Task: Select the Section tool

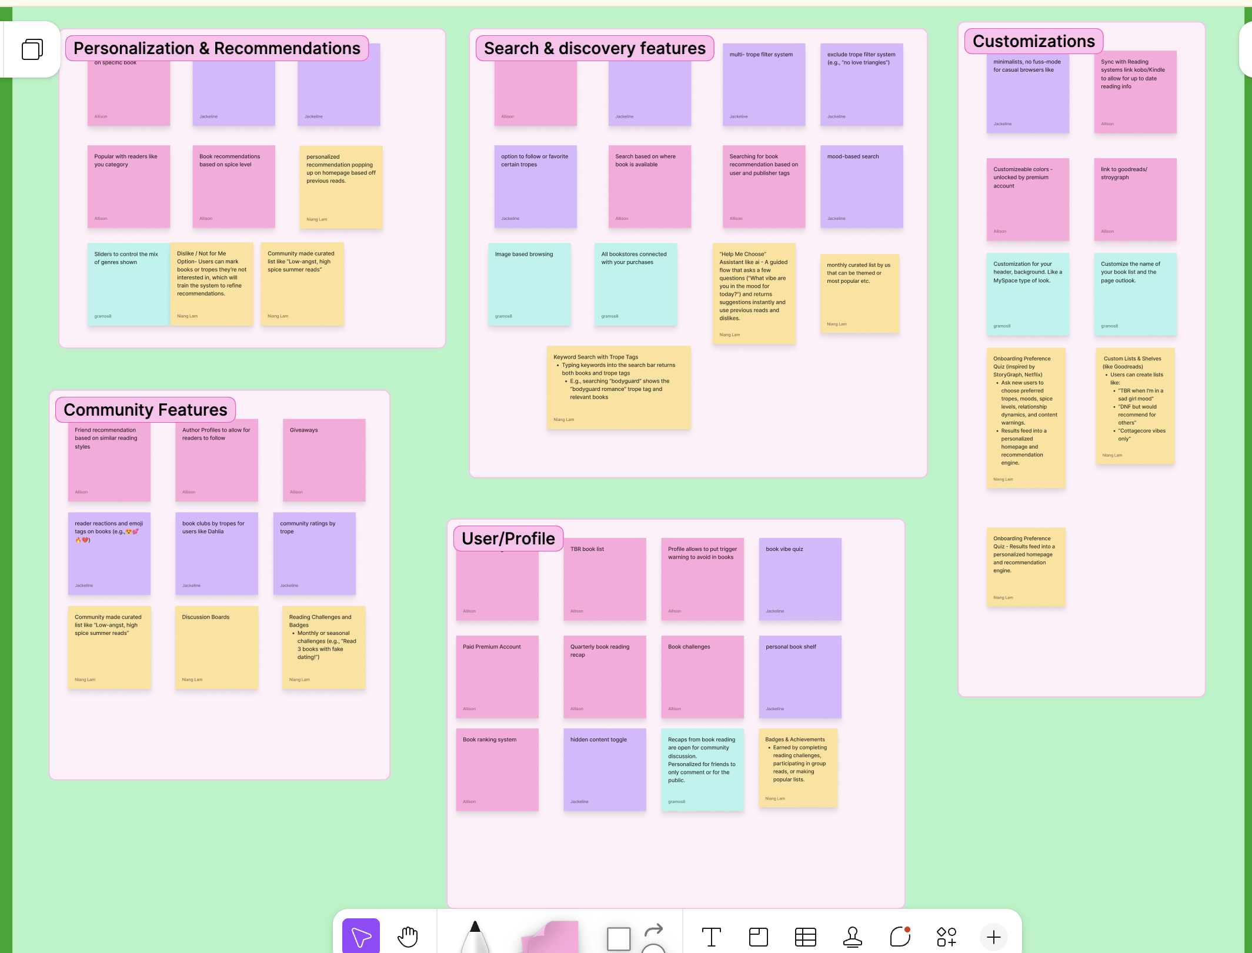Action: tap(758, 937)
